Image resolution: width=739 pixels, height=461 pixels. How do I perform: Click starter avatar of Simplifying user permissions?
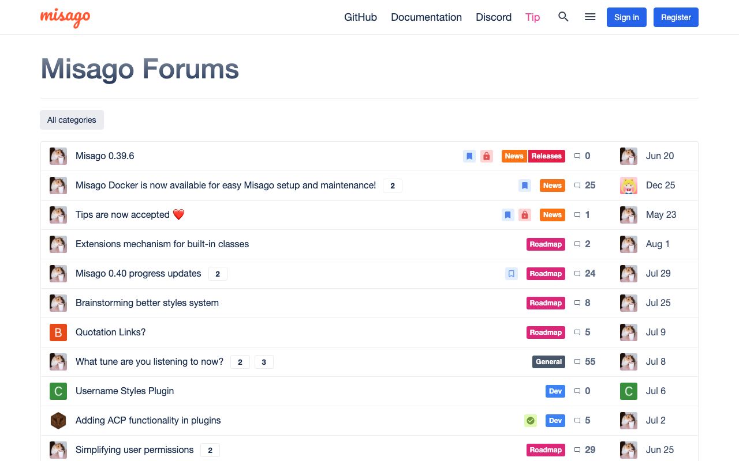pos(58,450)
